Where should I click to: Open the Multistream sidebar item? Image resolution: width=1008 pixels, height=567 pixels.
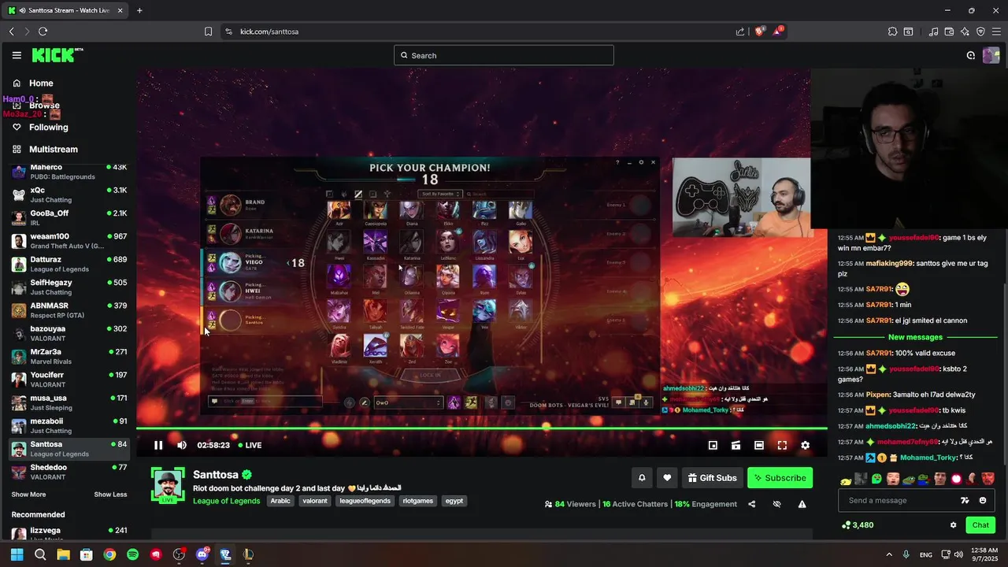69,150
